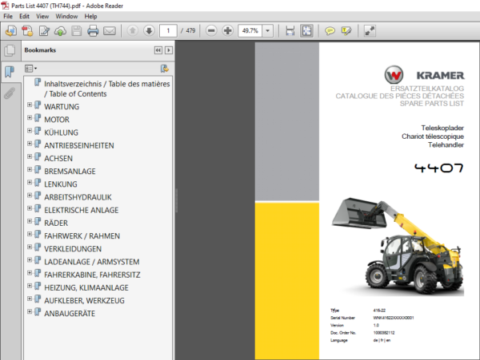Click the Fit width scrolling icon
Screen dimensions: 480x360
pyautogui.click(x=290, y=31)
